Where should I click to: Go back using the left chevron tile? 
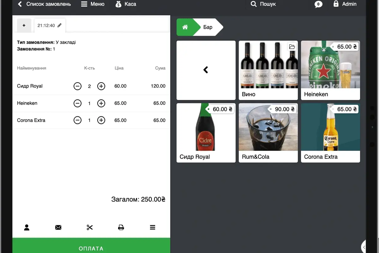[206, 70]
